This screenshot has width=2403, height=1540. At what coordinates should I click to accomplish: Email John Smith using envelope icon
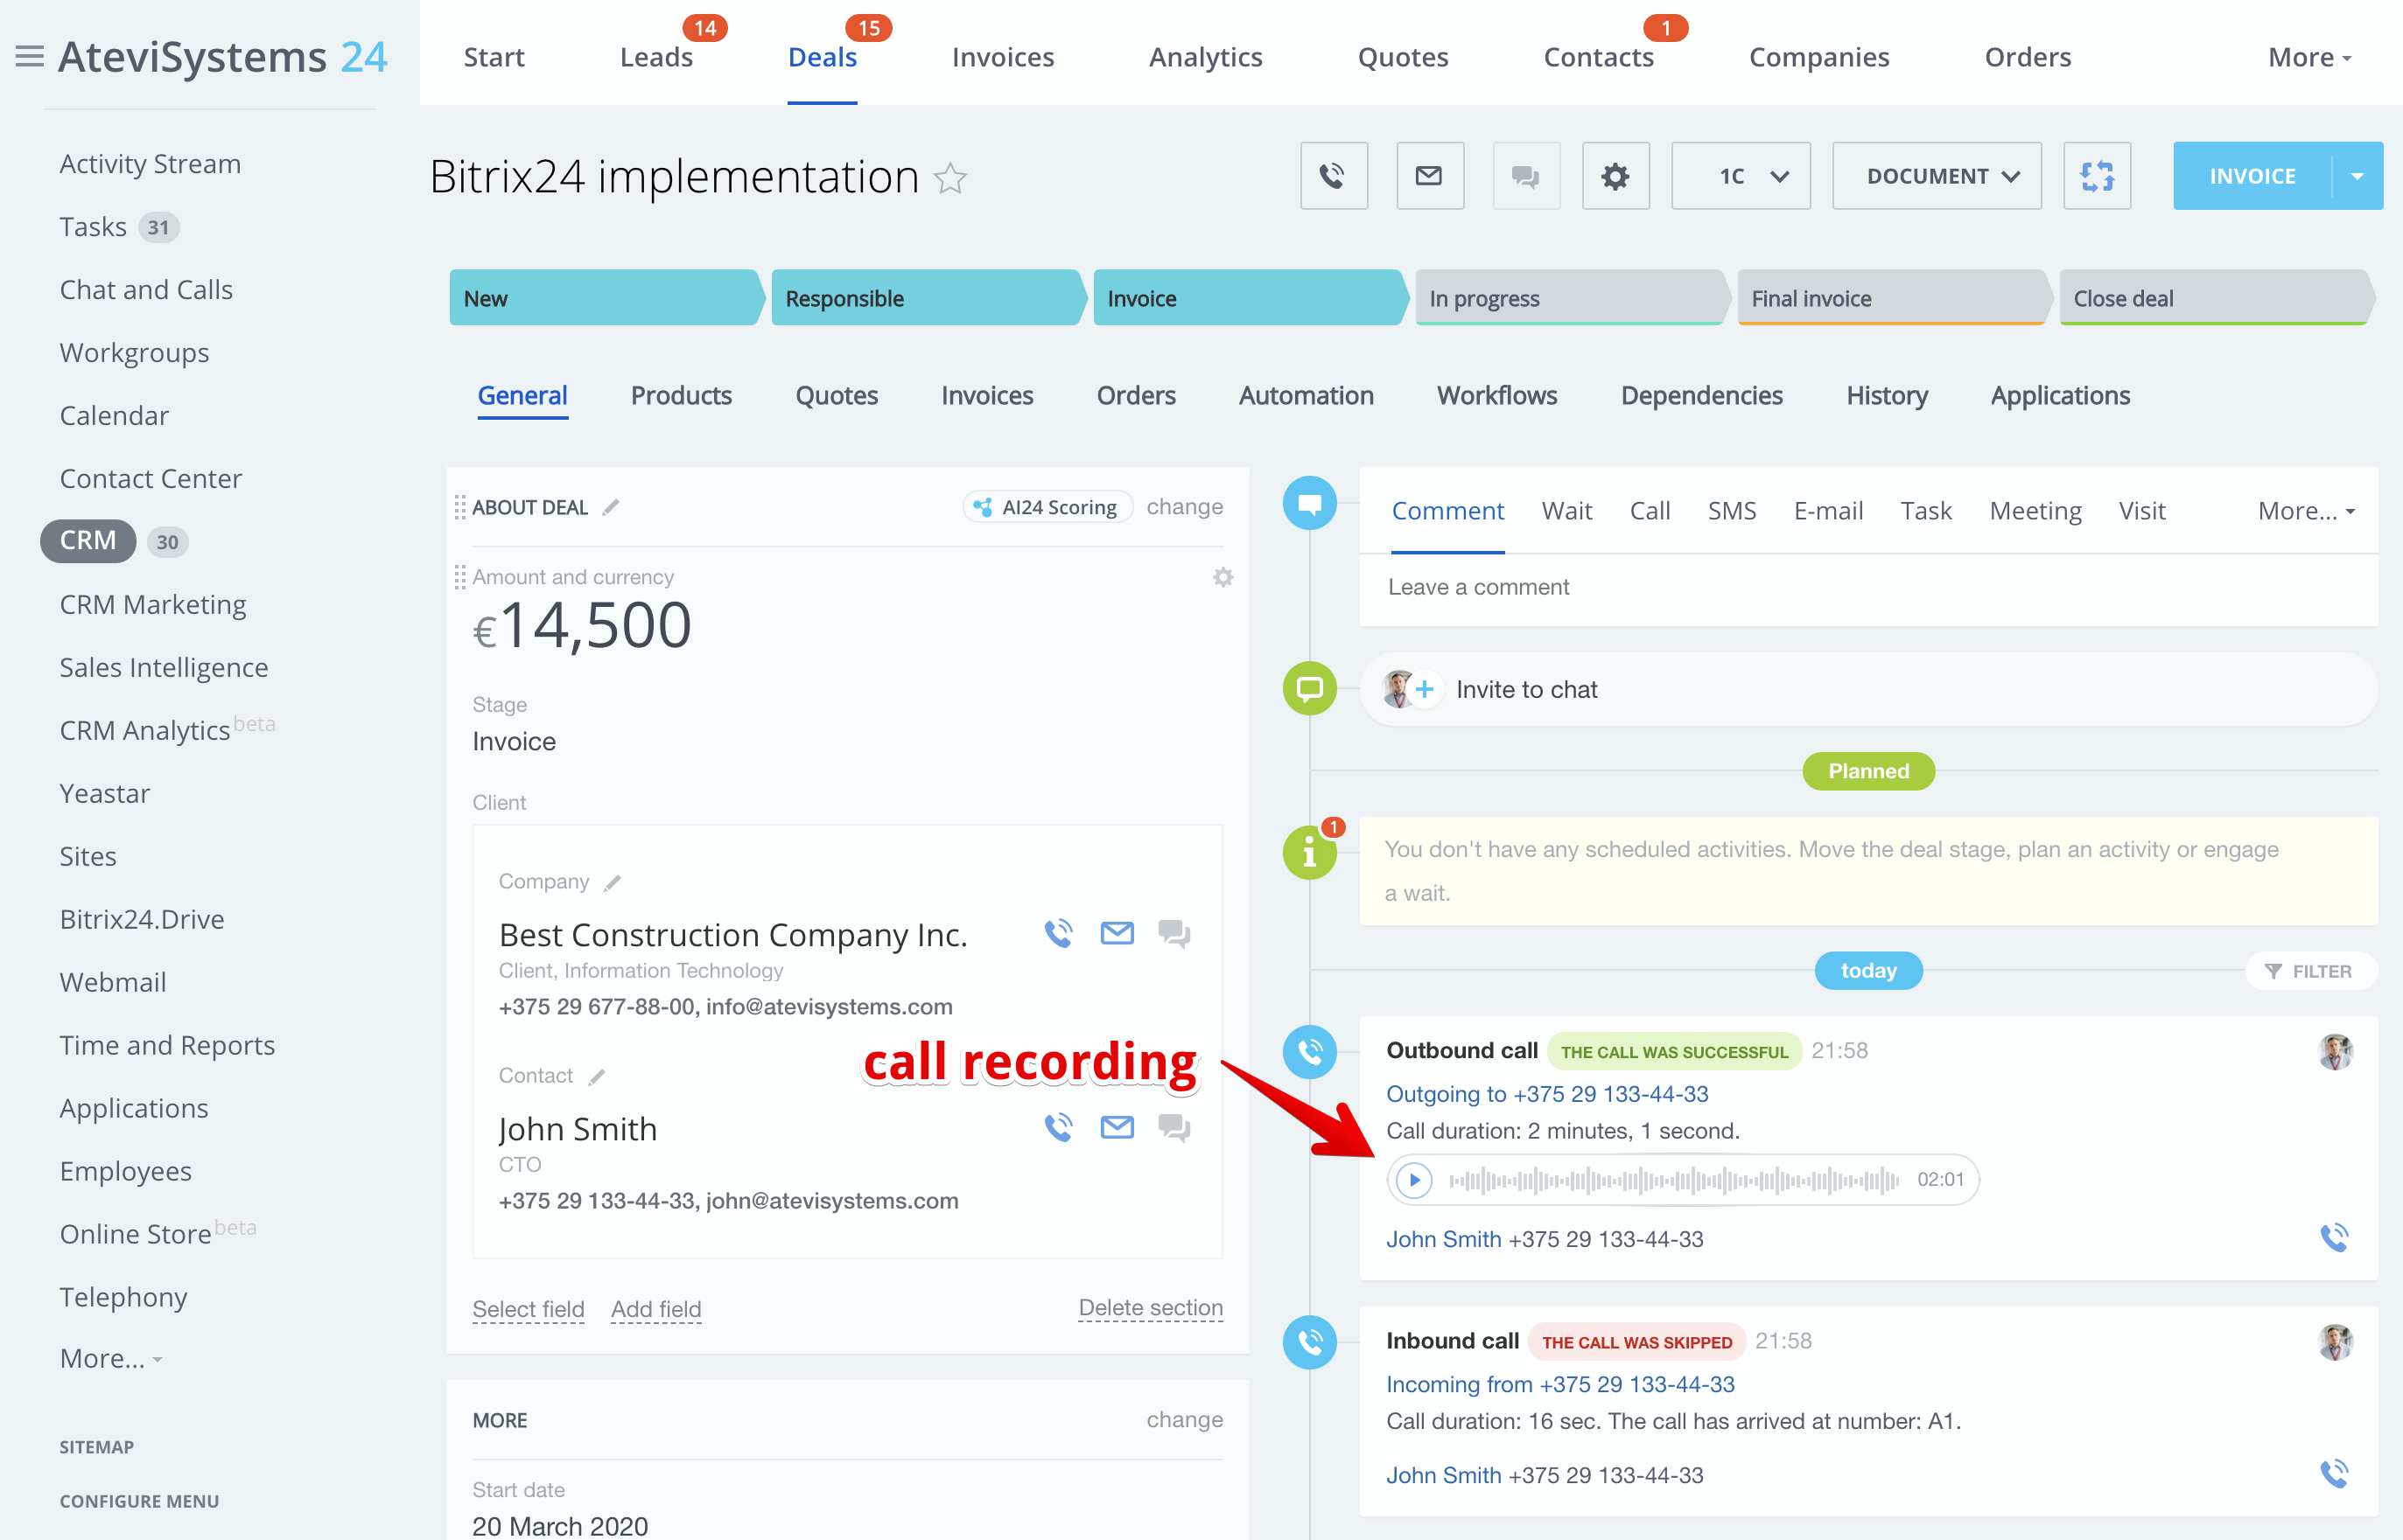click(x=1117, y=1127)
